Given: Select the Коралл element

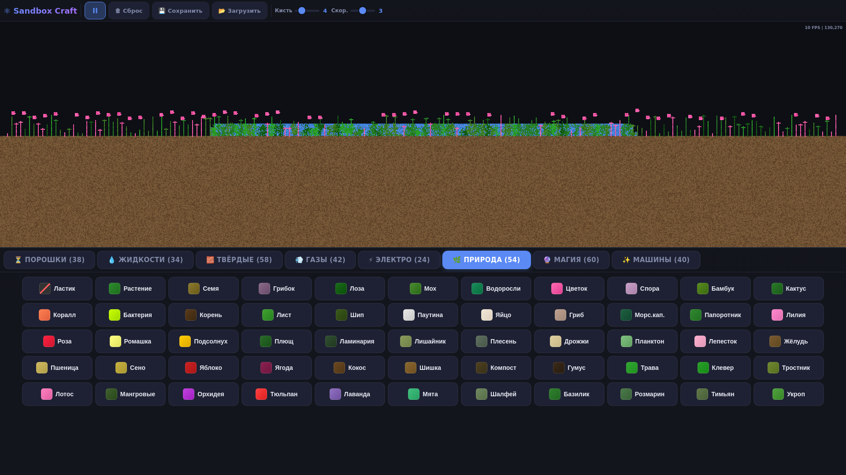Looking at the screenshot, I should click(57, 315).
